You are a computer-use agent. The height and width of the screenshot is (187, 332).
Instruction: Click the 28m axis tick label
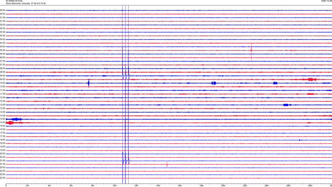coord(310,186)
